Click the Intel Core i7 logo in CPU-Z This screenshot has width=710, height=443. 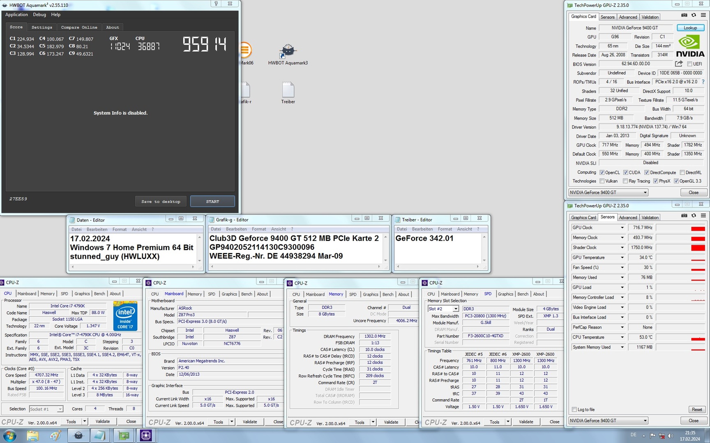[125, 316]
